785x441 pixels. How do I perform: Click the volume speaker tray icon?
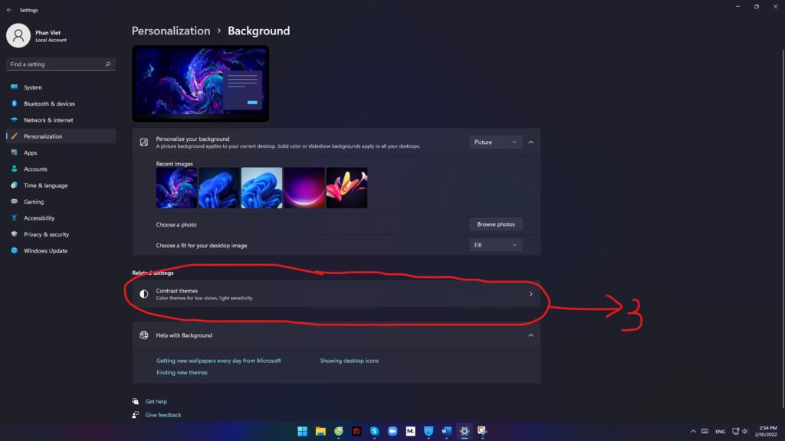pyautogui.click(x=745, y=432)
